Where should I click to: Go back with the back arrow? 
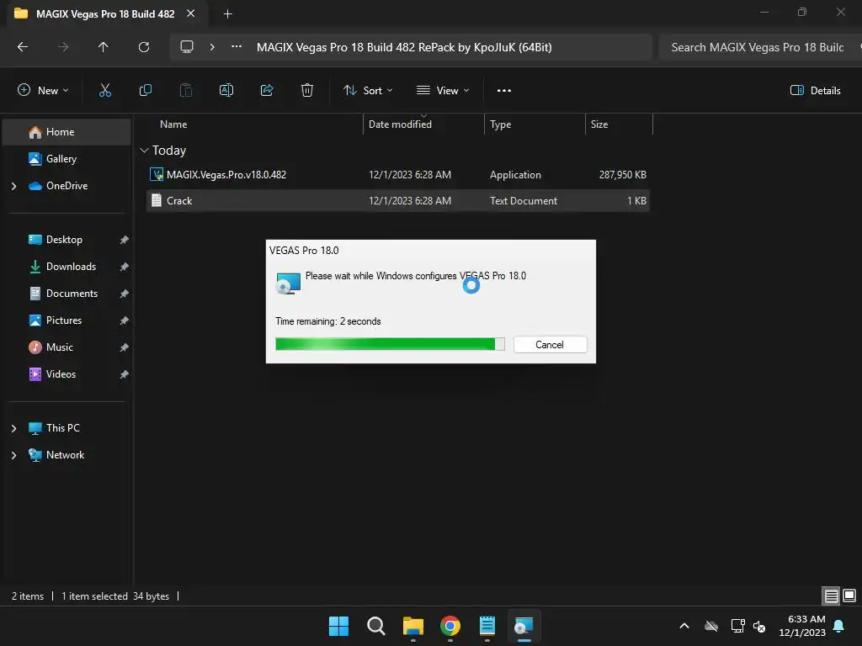(x=23, y=47)
